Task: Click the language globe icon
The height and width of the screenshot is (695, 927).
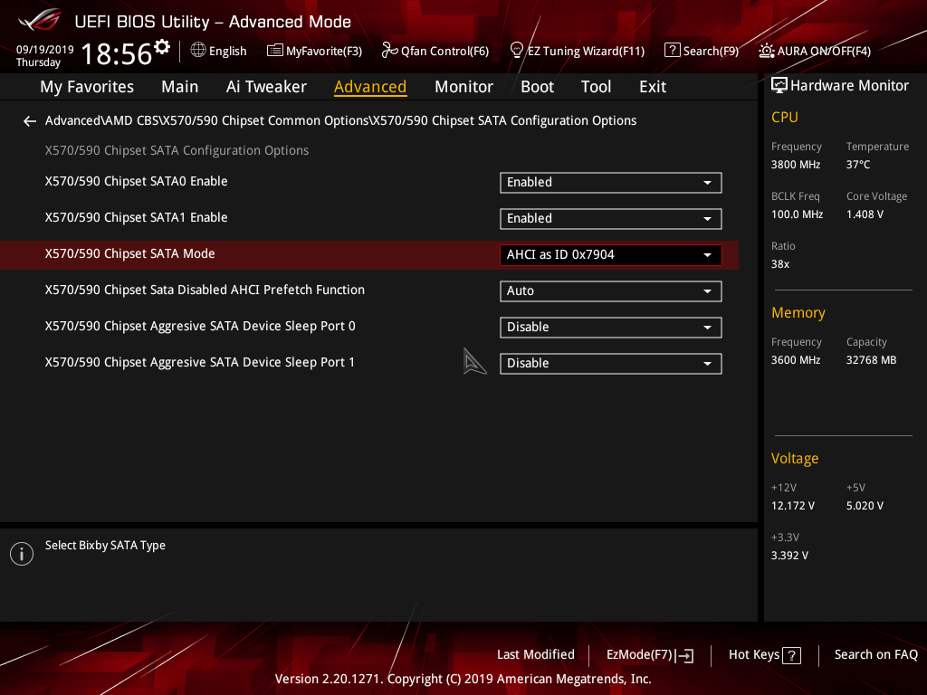Action: coord(198,51)
